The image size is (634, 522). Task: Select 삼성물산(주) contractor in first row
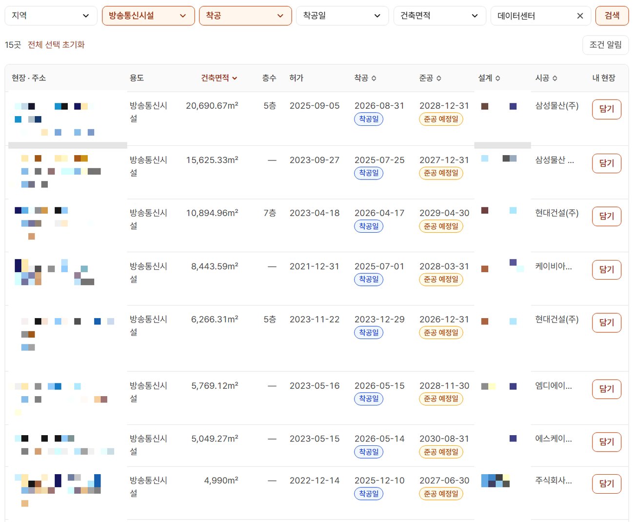(557, 106)
